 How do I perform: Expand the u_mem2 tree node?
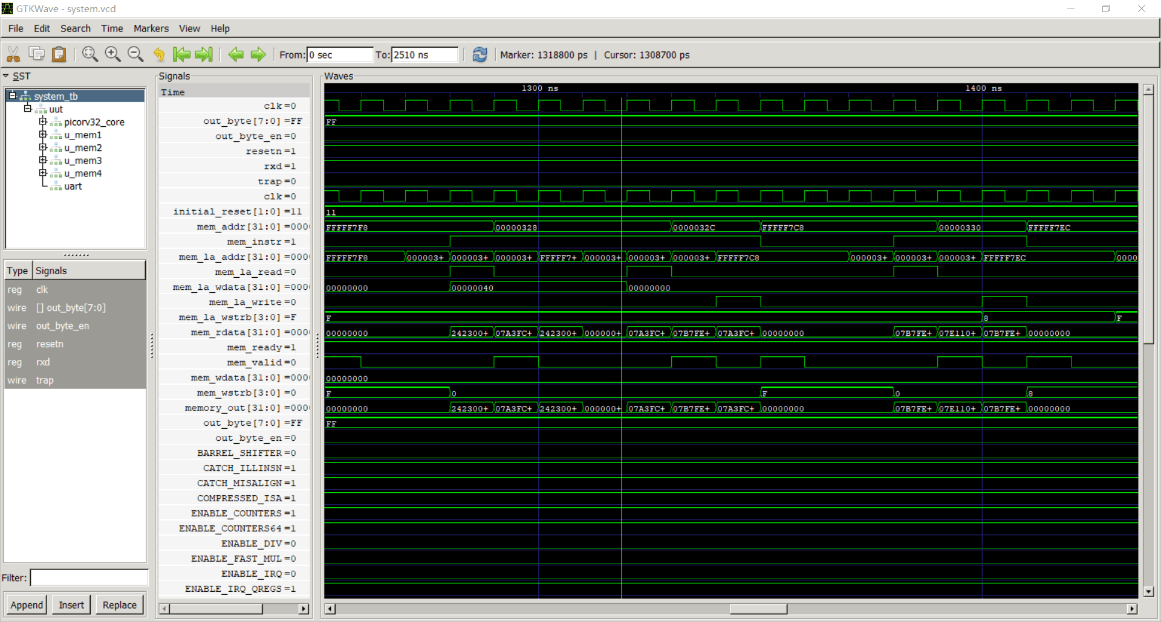click(42, 147)
